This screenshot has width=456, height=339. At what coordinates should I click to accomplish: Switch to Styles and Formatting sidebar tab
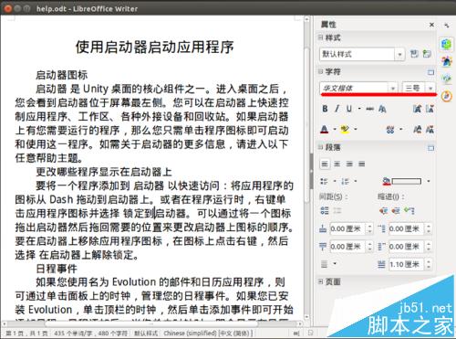pos(447,61)
